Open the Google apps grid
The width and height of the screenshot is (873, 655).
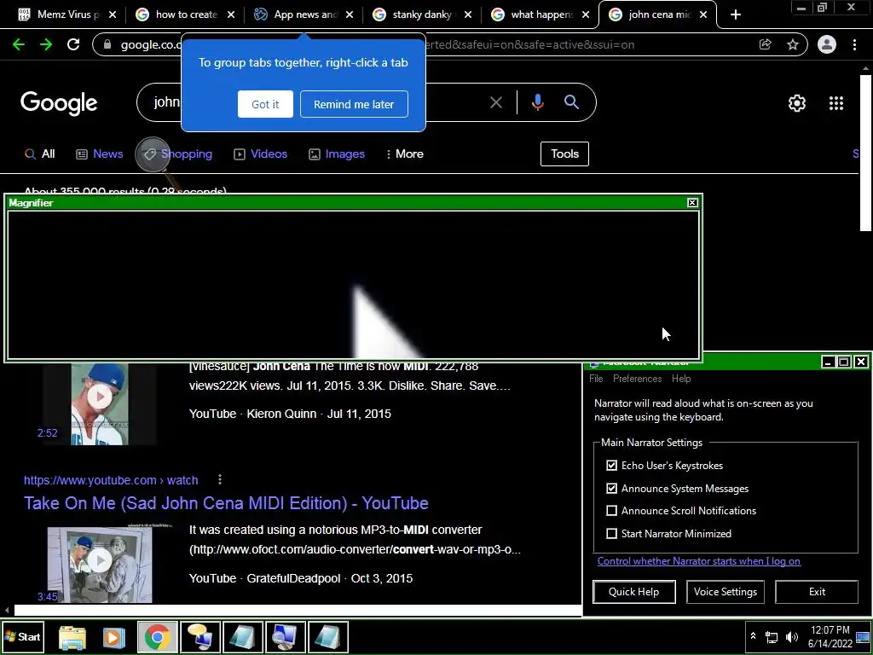pos(836,103)
